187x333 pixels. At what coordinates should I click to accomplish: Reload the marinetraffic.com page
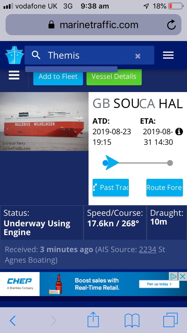pyautogui.click(x=171, y=25)
